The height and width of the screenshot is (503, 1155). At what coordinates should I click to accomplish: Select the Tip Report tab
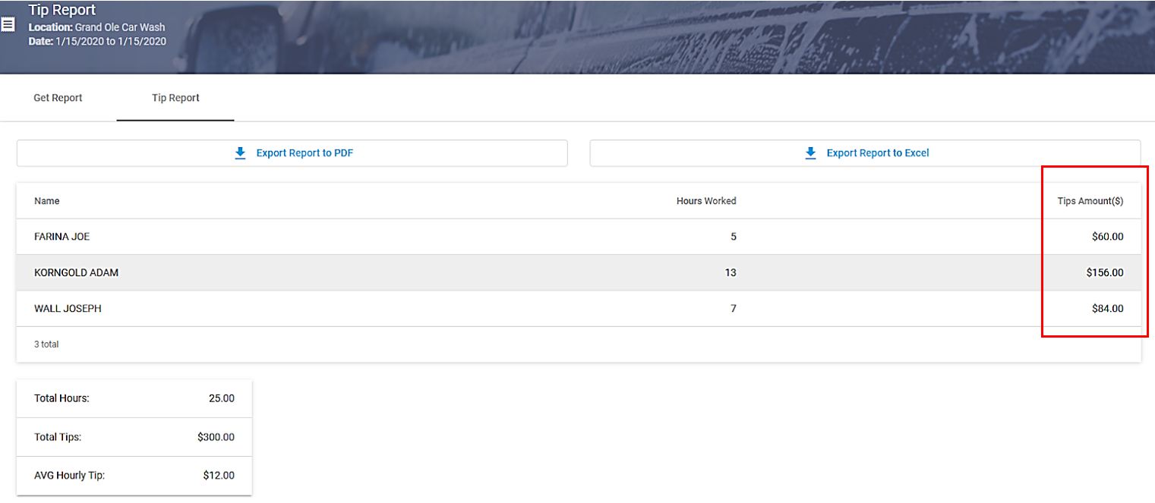click(175, 98)
